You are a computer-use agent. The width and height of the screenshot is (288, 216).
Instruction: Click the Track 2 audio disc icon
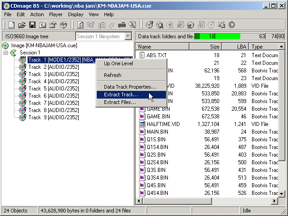click(22, 67)
